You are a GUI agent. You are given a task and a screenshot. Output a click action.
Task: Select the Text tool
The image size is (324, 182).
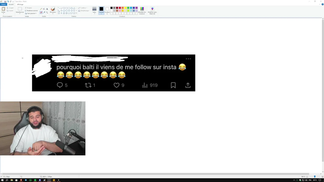[47, 9]
